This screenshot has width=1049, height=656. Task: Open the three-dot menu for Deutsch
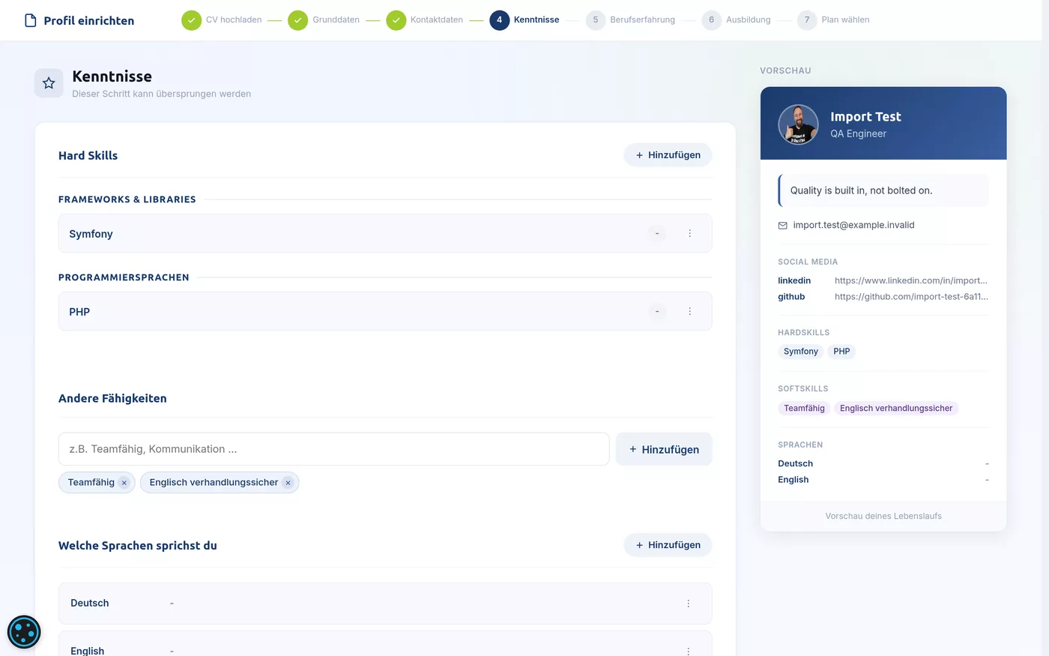[x=689, y=604]
